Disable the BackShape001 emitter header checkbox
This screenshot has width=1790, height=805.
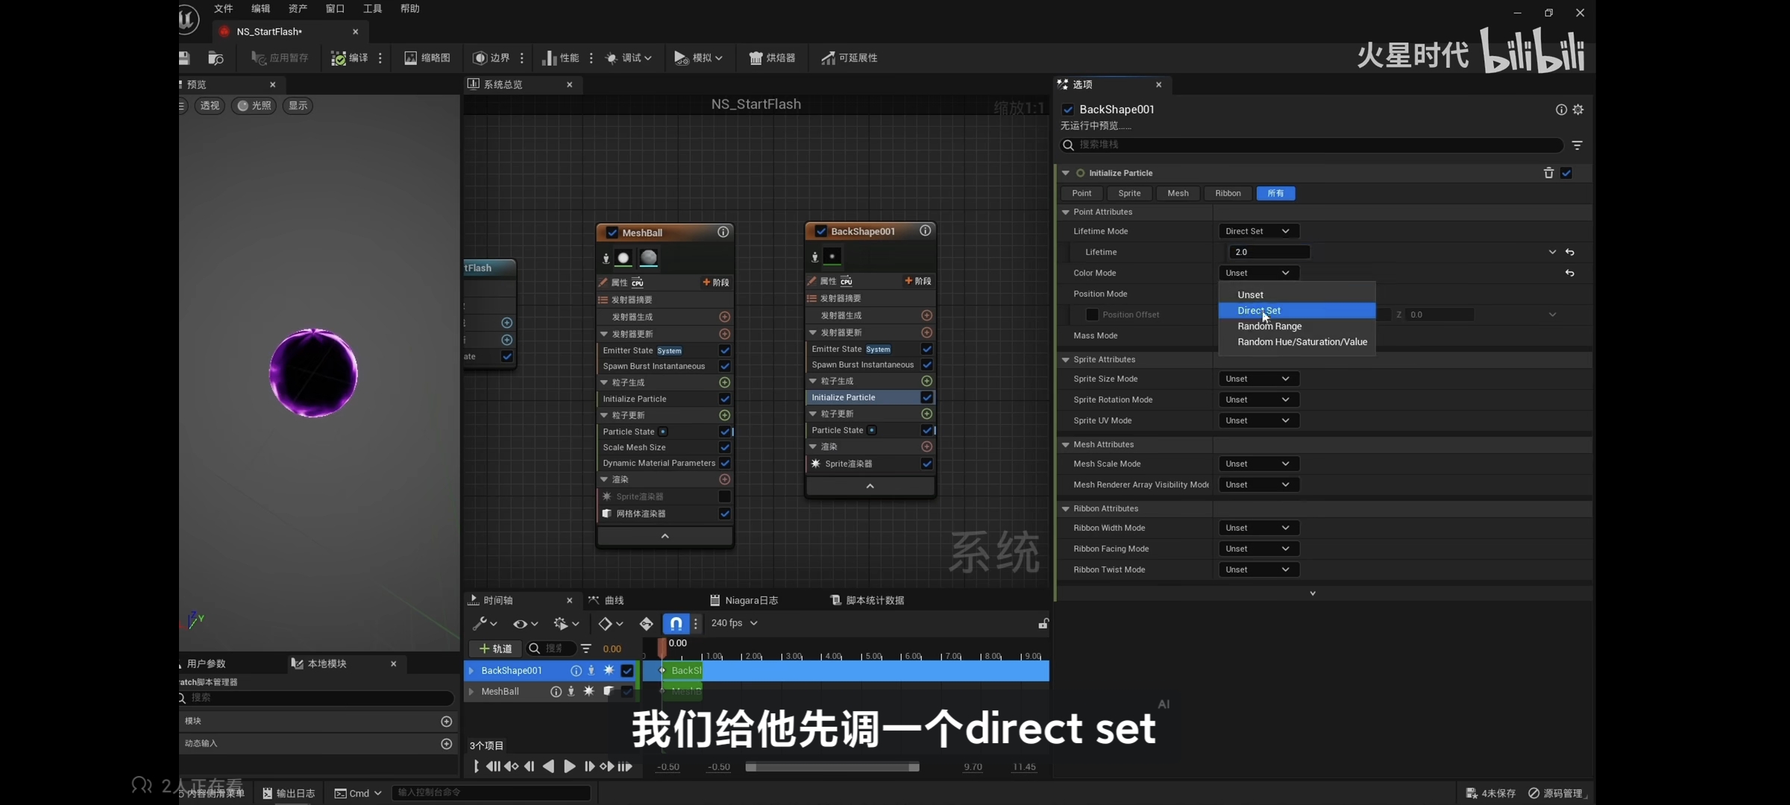(820, 231)
